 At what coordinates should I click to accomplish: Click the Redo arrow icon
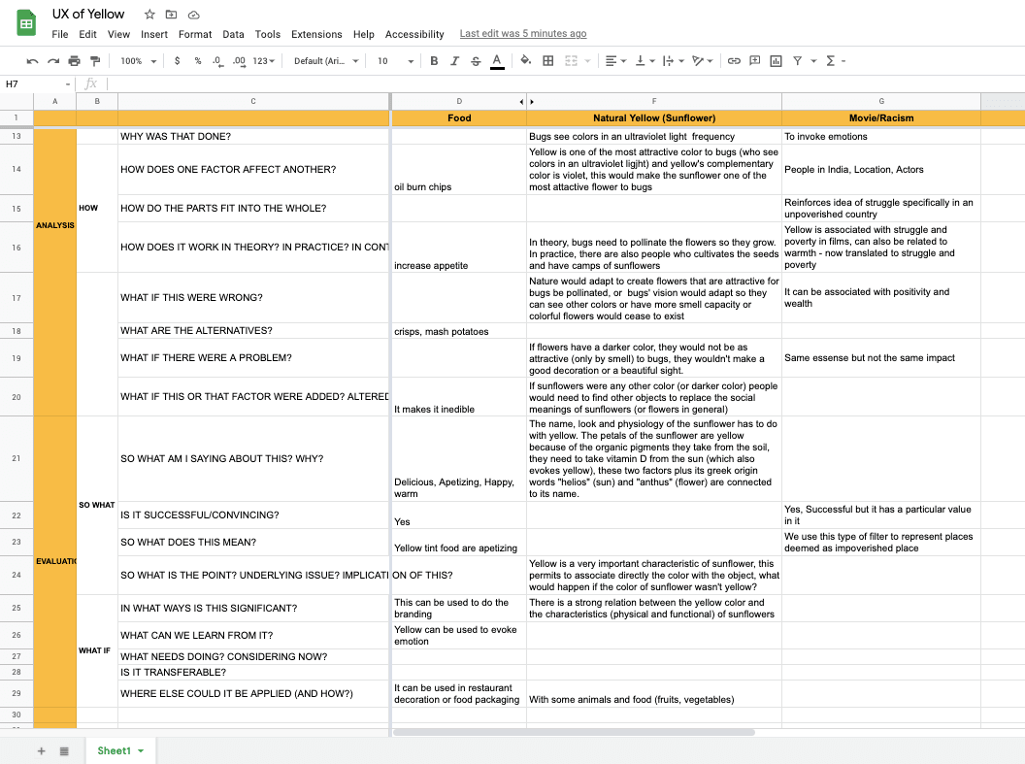(x=53, y=61)
